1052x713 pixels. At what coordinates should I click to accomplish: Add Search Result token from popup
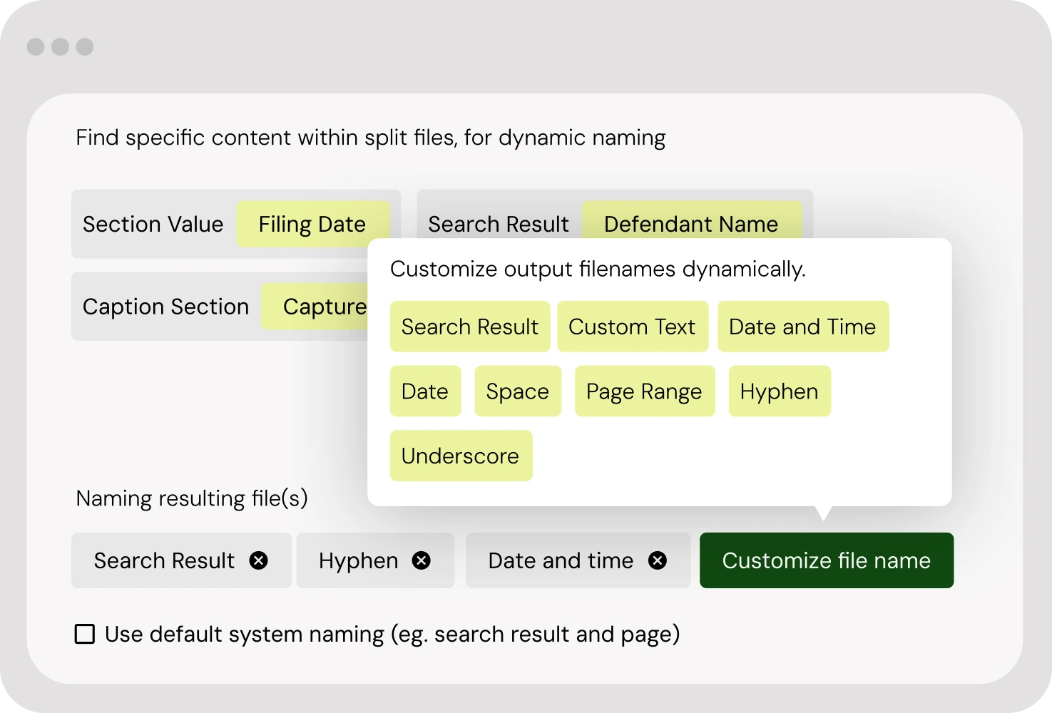(469, 327)
